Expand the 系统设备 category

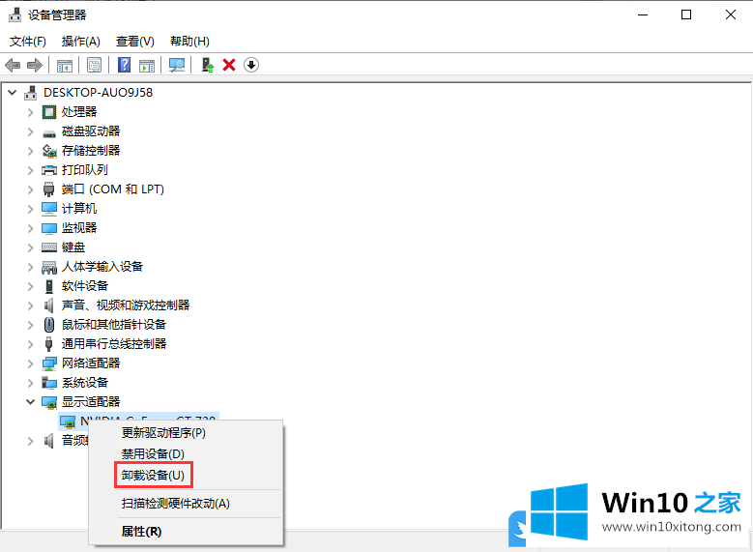pyautogui.click(x=31, y=383)
